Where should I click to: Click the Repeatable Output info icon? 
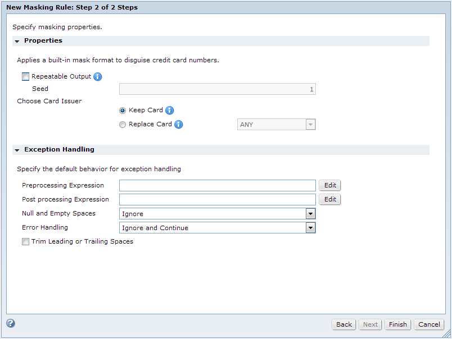click(x=98, y=77)
